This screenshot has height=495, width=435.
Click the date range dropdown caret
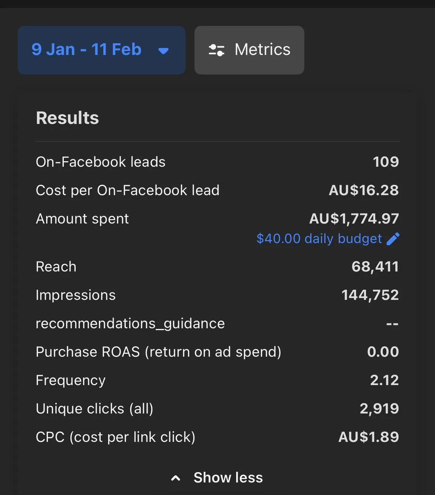163,51
